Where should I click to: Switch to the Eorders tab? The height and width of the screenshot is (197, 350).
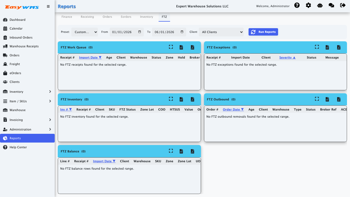click(x=126, y=17)
